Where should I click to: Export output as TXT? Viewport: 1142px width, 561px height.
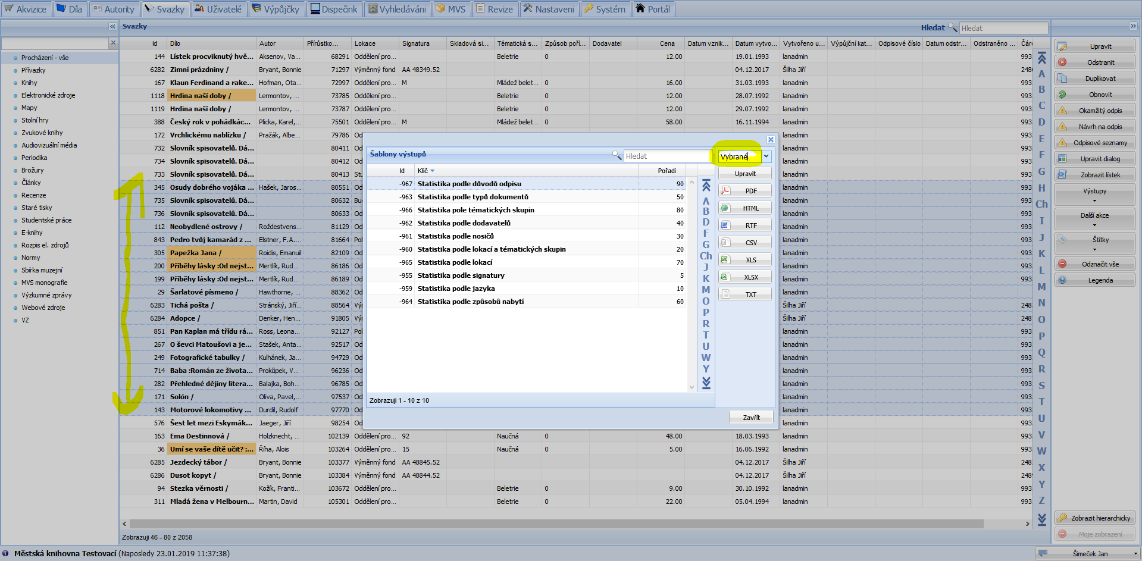745,294
